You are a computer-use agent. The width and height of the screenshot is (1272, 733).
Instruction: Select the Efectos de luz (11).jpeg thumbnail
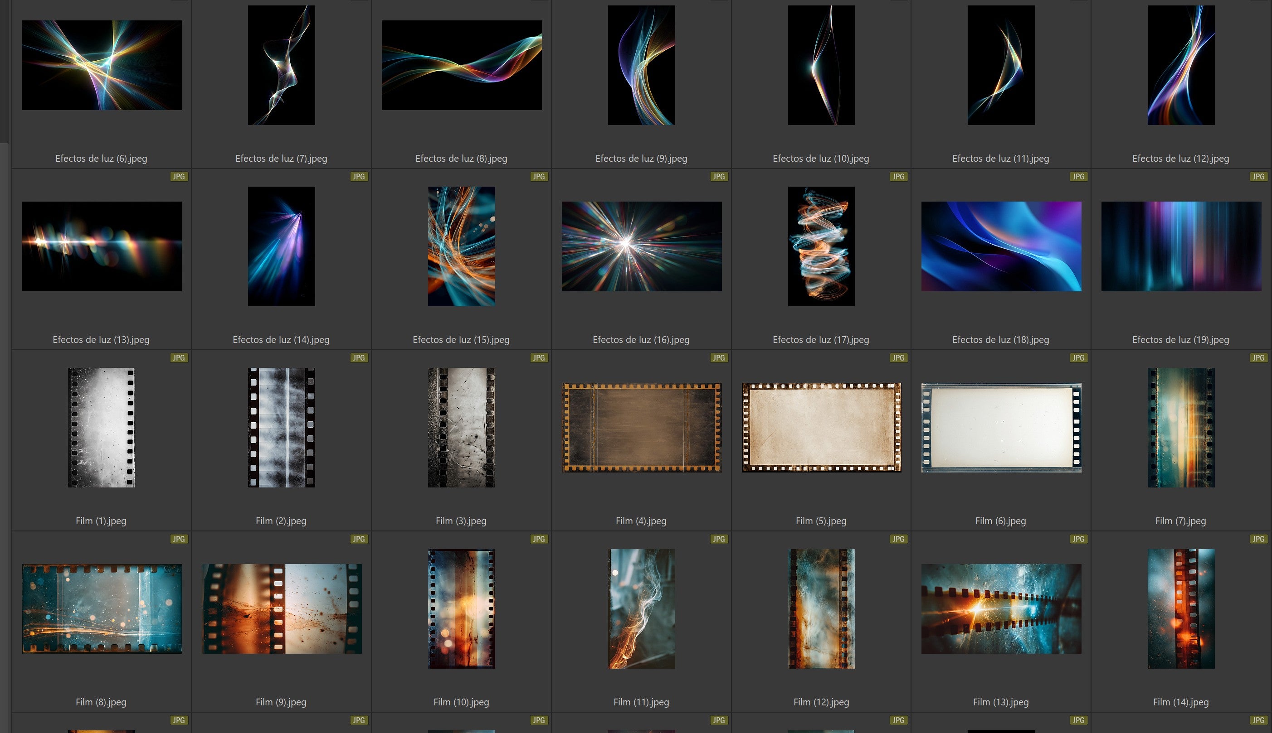pos(1001,65)
